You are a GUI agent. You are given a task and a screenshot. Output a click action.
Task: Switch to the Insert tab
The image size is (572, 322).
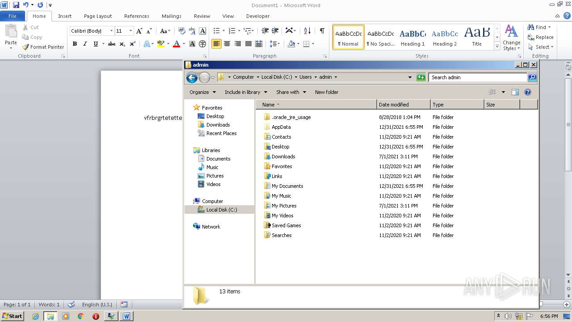[x=65, y=16]
